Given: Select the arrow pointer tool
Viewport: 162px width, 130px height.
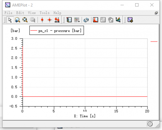Looking at the screenshot, I should [10, 20].
